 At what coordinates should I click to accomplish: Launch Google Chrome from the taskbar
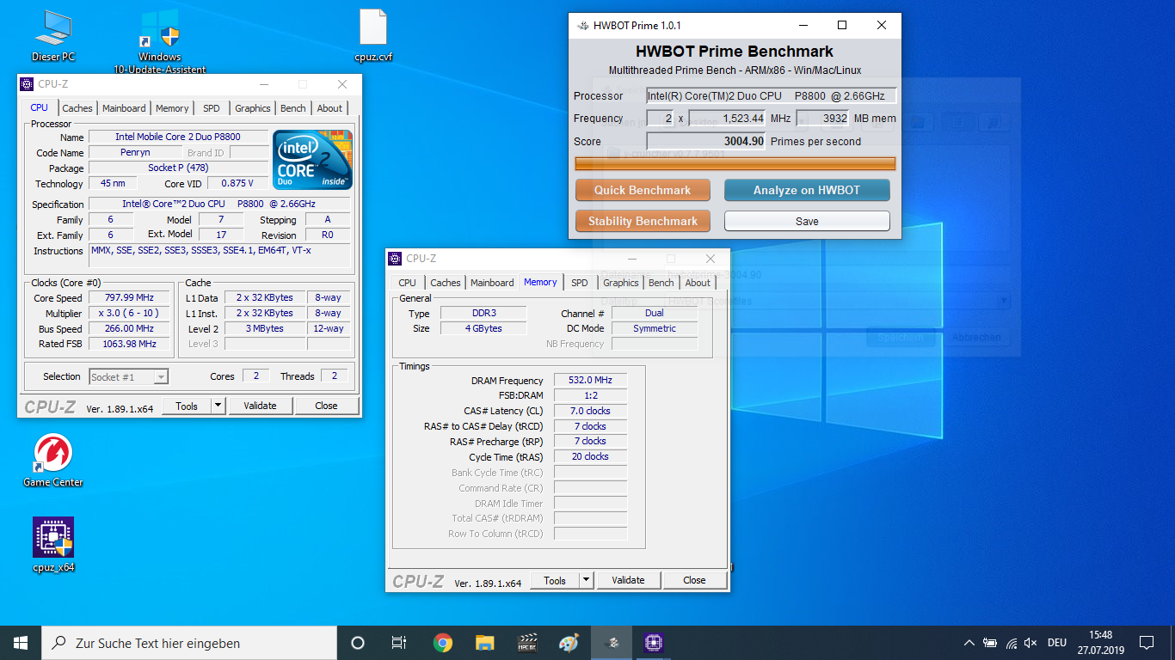(x=443, y=643)
